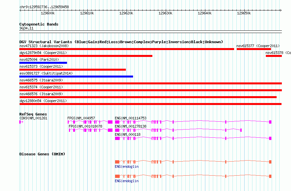Click the upper ENG|endoglin OMIM link
The image size is (291, 191).
click(x=127, y=166)
